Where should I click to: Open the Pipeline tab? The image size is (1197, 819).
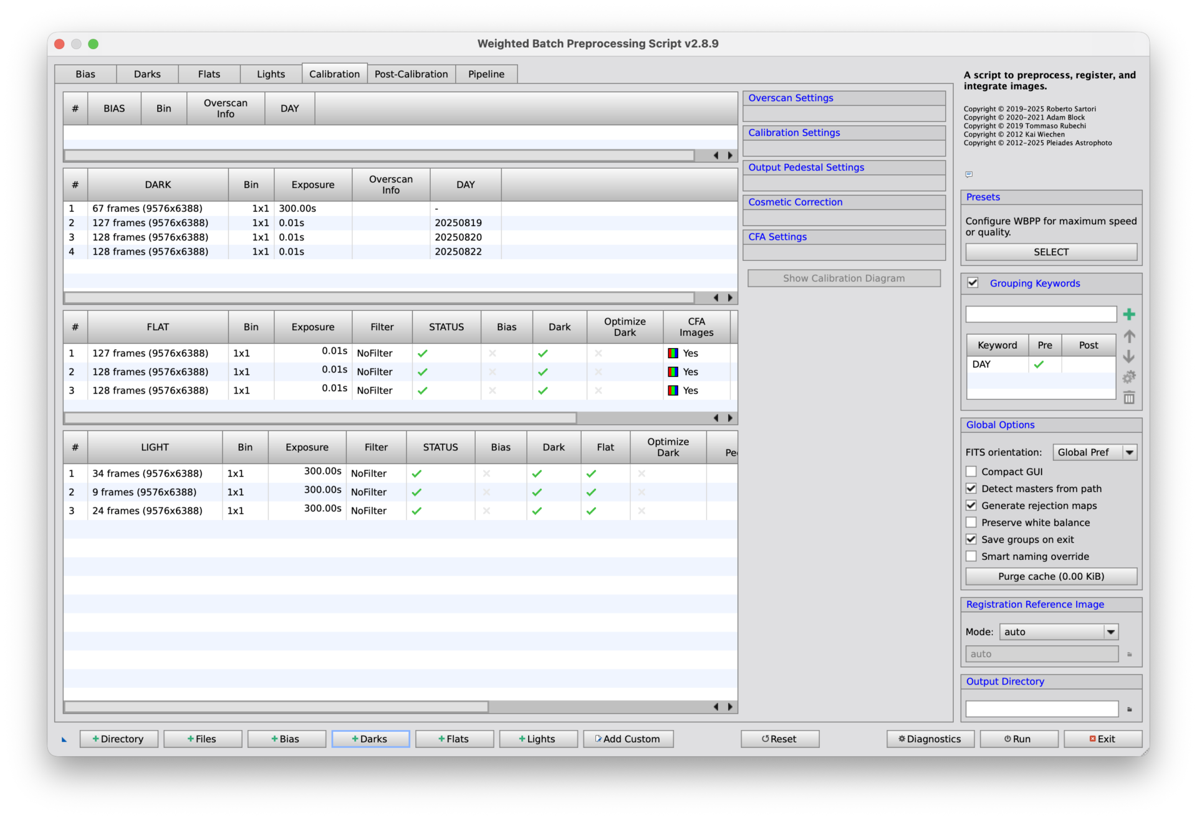click(486, 74)
